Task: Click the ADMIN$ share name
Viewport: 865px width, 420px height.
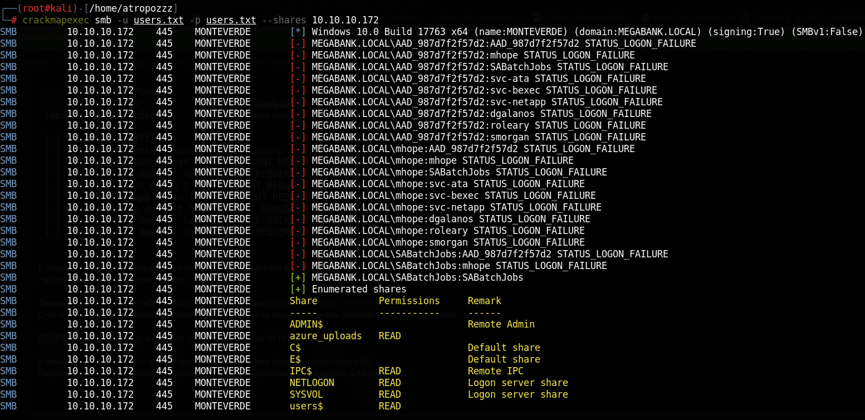Action: pyautogui.click(x=306, y=324)
